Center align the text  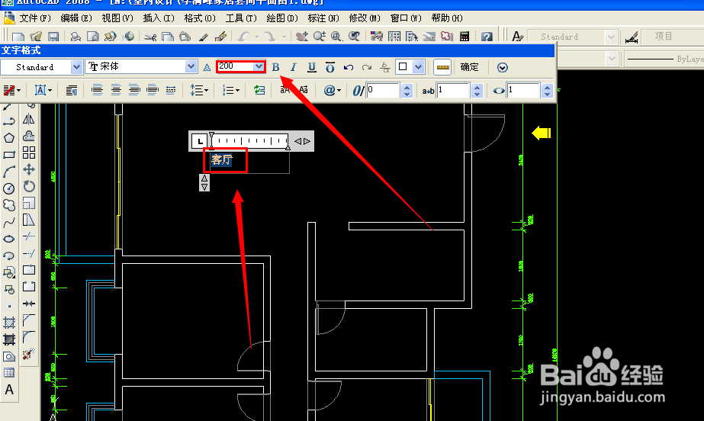coord(116,90)
